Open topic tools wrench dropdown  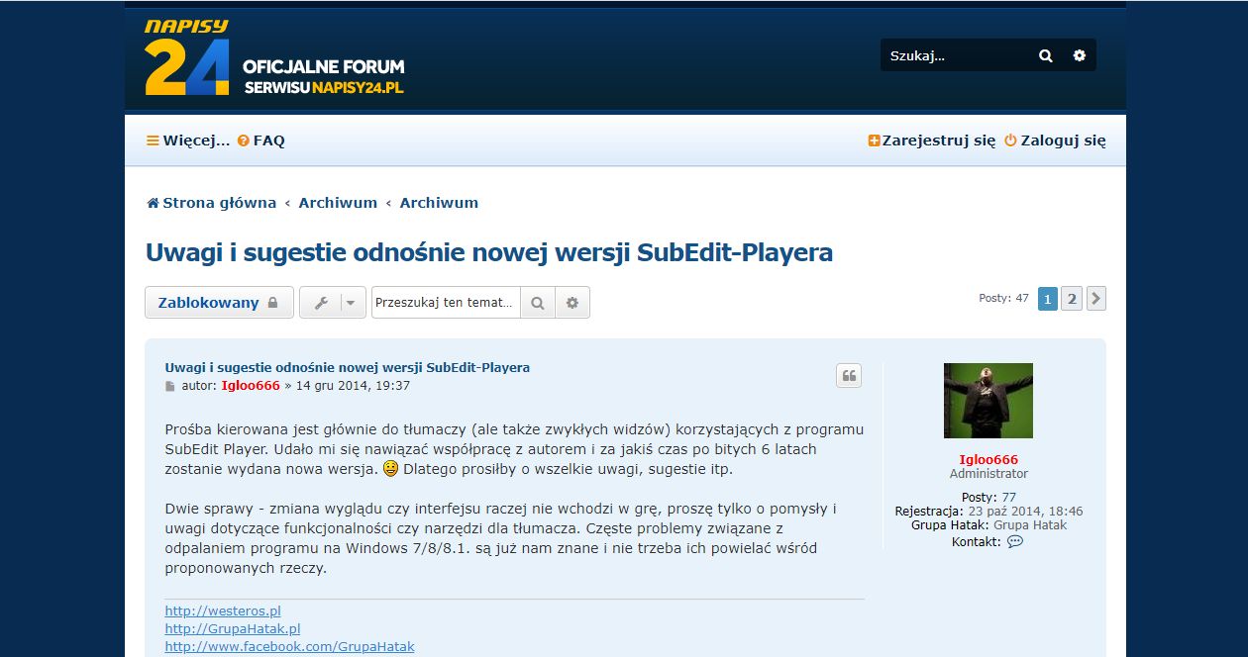coord(333,303)
